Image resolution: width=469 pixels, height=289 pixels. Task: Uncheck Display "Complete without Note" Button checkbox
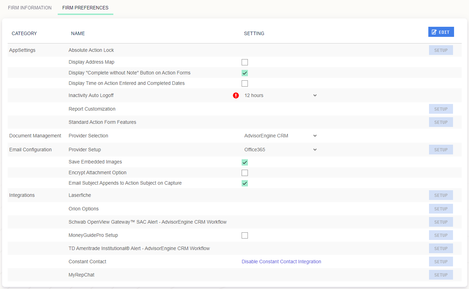coord(245,73)
